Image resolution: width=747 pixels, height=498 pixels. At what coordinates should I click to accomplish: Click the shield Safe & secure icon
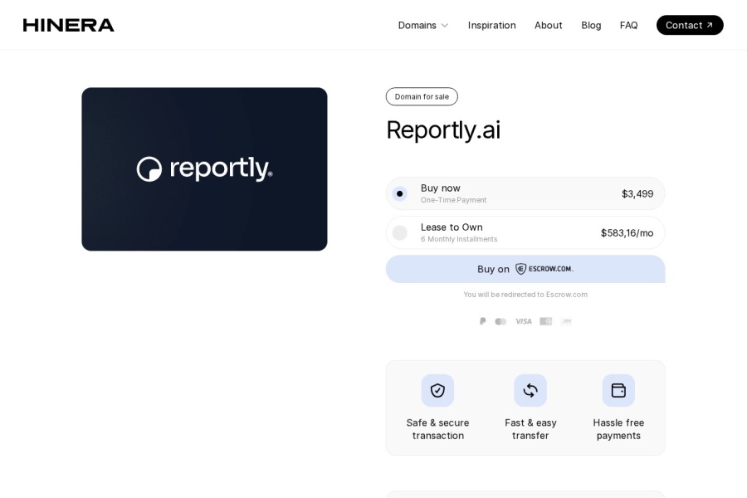pyautogui.click(x=437, y=391)
